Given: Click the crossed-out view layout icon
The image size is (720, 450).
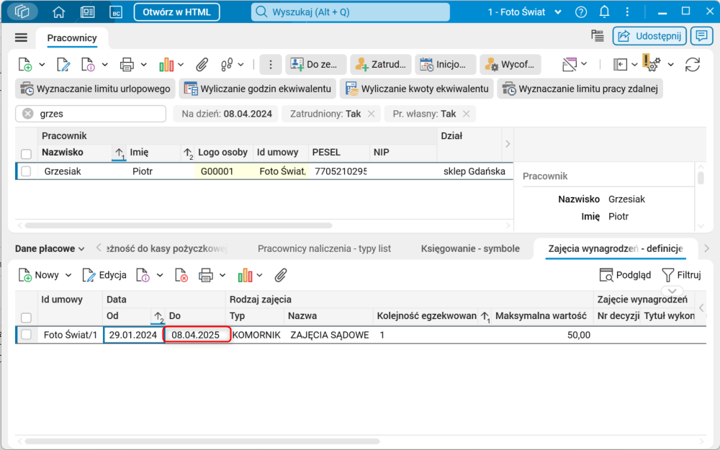Looking at the screenshot, I should click(x=570, y=65).
